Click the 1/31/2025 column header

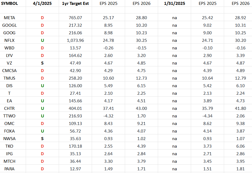tap(175, 3)
